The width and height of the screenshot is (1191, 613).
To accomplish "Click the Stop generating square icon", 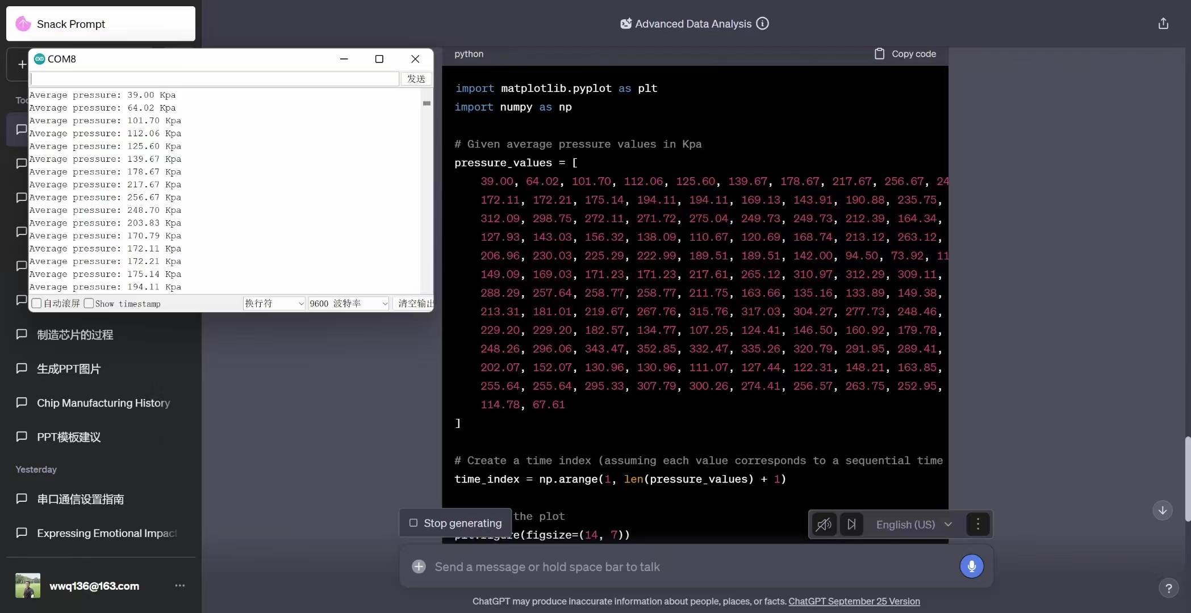I will [x=413, y=523].
